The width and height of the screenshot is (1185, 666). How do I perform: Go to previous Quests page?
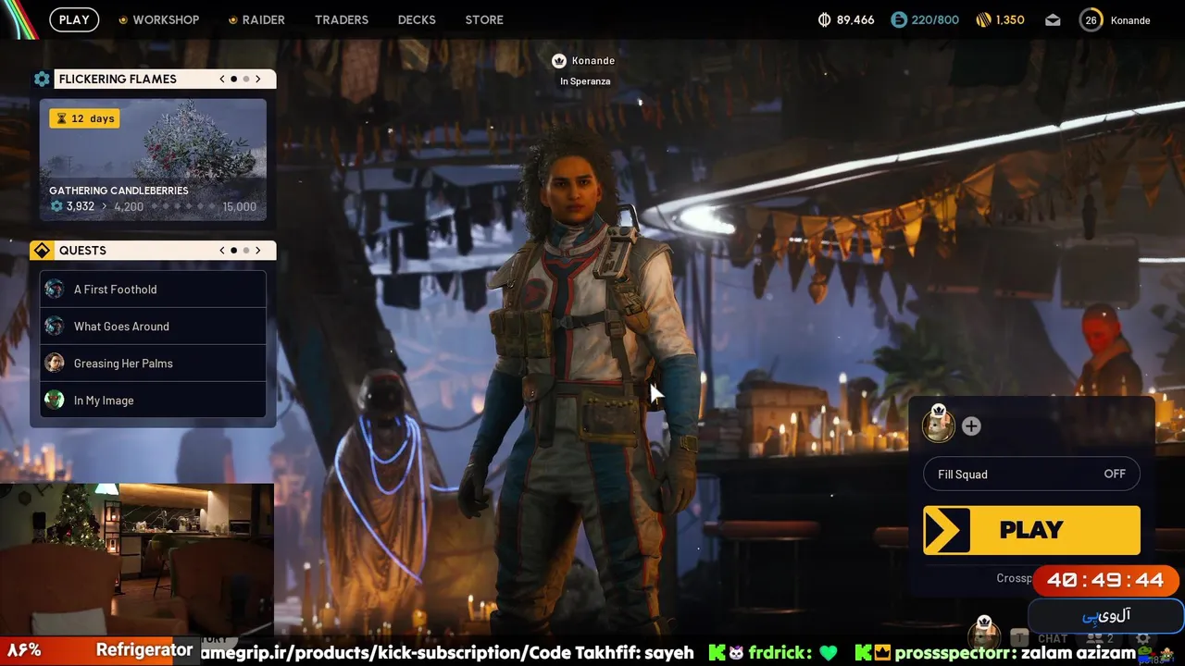[222, 250]
